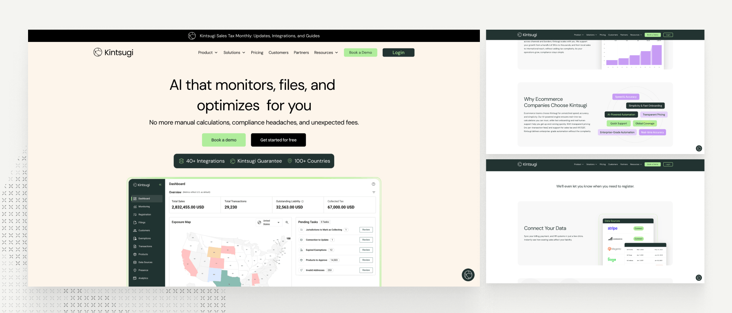Click the AI-Powered Automation tag

621,115
